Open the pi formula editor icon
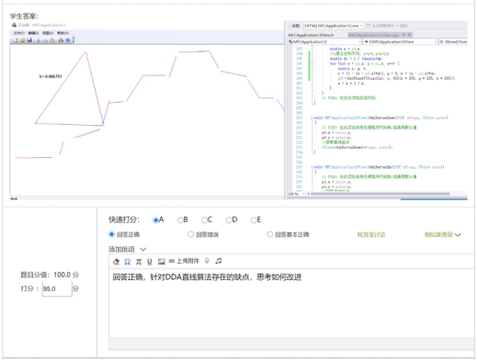This screenshot has width=477, height=360. (x=139, y=262)
